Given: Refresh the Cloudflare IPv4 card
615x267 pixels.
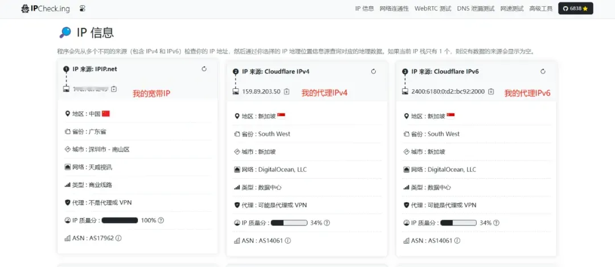Looking at the screenshot, I should pyautogui.click(x=374, y=72).
